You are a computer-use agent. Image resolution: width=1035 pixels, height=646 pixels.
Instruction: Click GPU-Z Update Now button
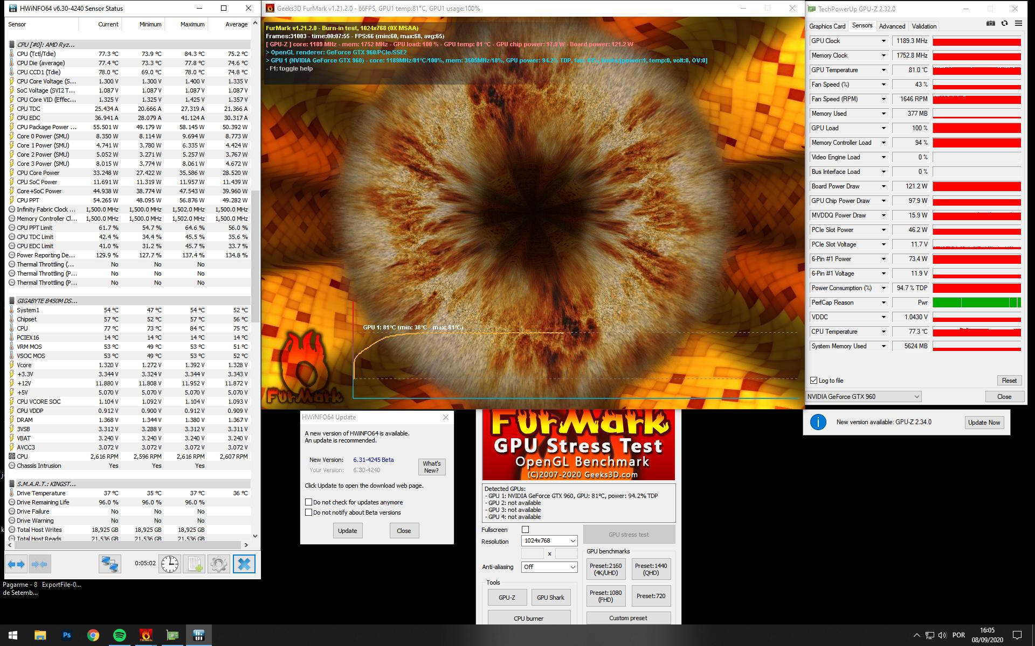[984, 423]
